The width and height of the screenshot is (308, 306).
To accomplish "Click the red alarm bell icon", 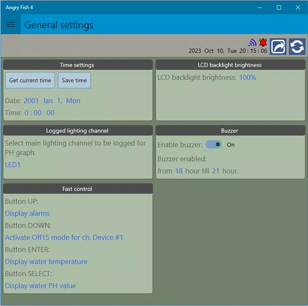I will click(x=263, y=42).
